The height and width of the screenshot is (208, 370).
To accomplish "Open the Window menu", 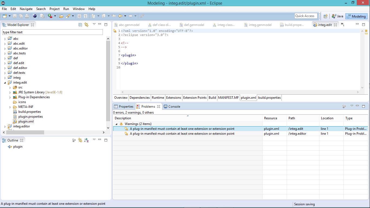I will [79, 9].
